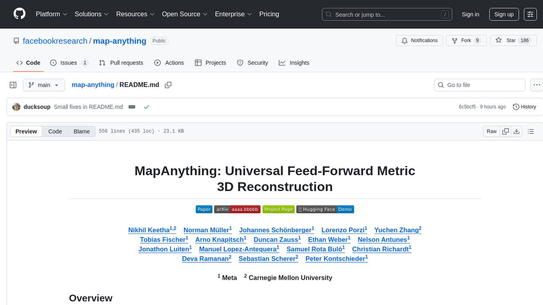Open map-anything breadcrumb folder link
The height and width of the screenshot is (305, 543).
93,85
